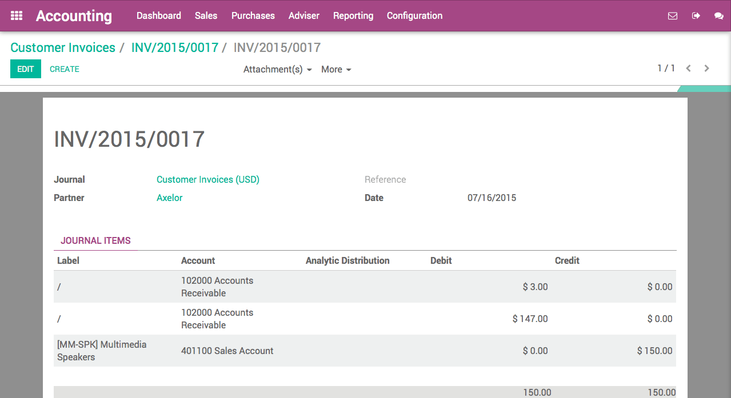Screen dimensions: 731x398
Task: Click the EDIT button
Action: tap(25, 69)
